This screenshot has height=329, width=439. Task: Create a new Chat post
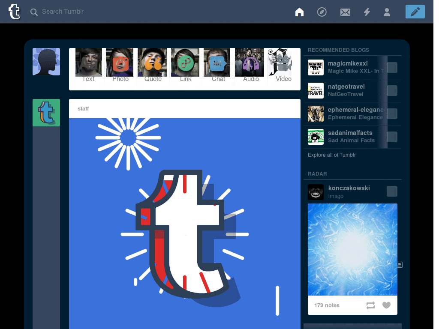click(x=218, y=65)
